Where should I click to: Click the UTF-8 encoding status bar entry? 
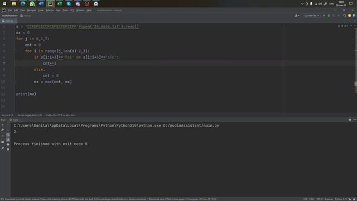click(x=320, y=199)
